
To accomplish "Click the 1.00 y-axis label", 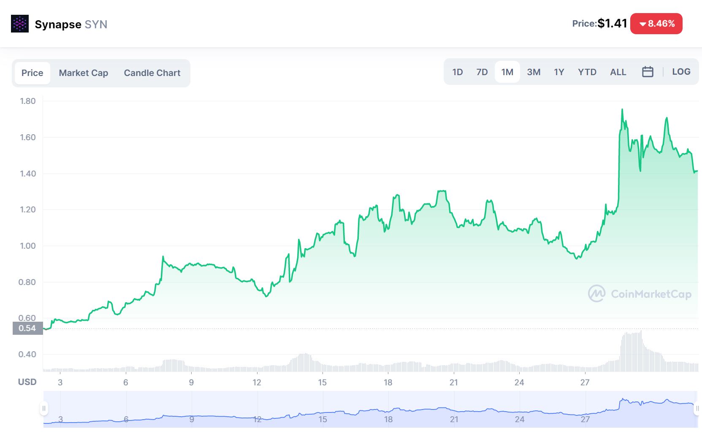I will click(x=28, y=246).
